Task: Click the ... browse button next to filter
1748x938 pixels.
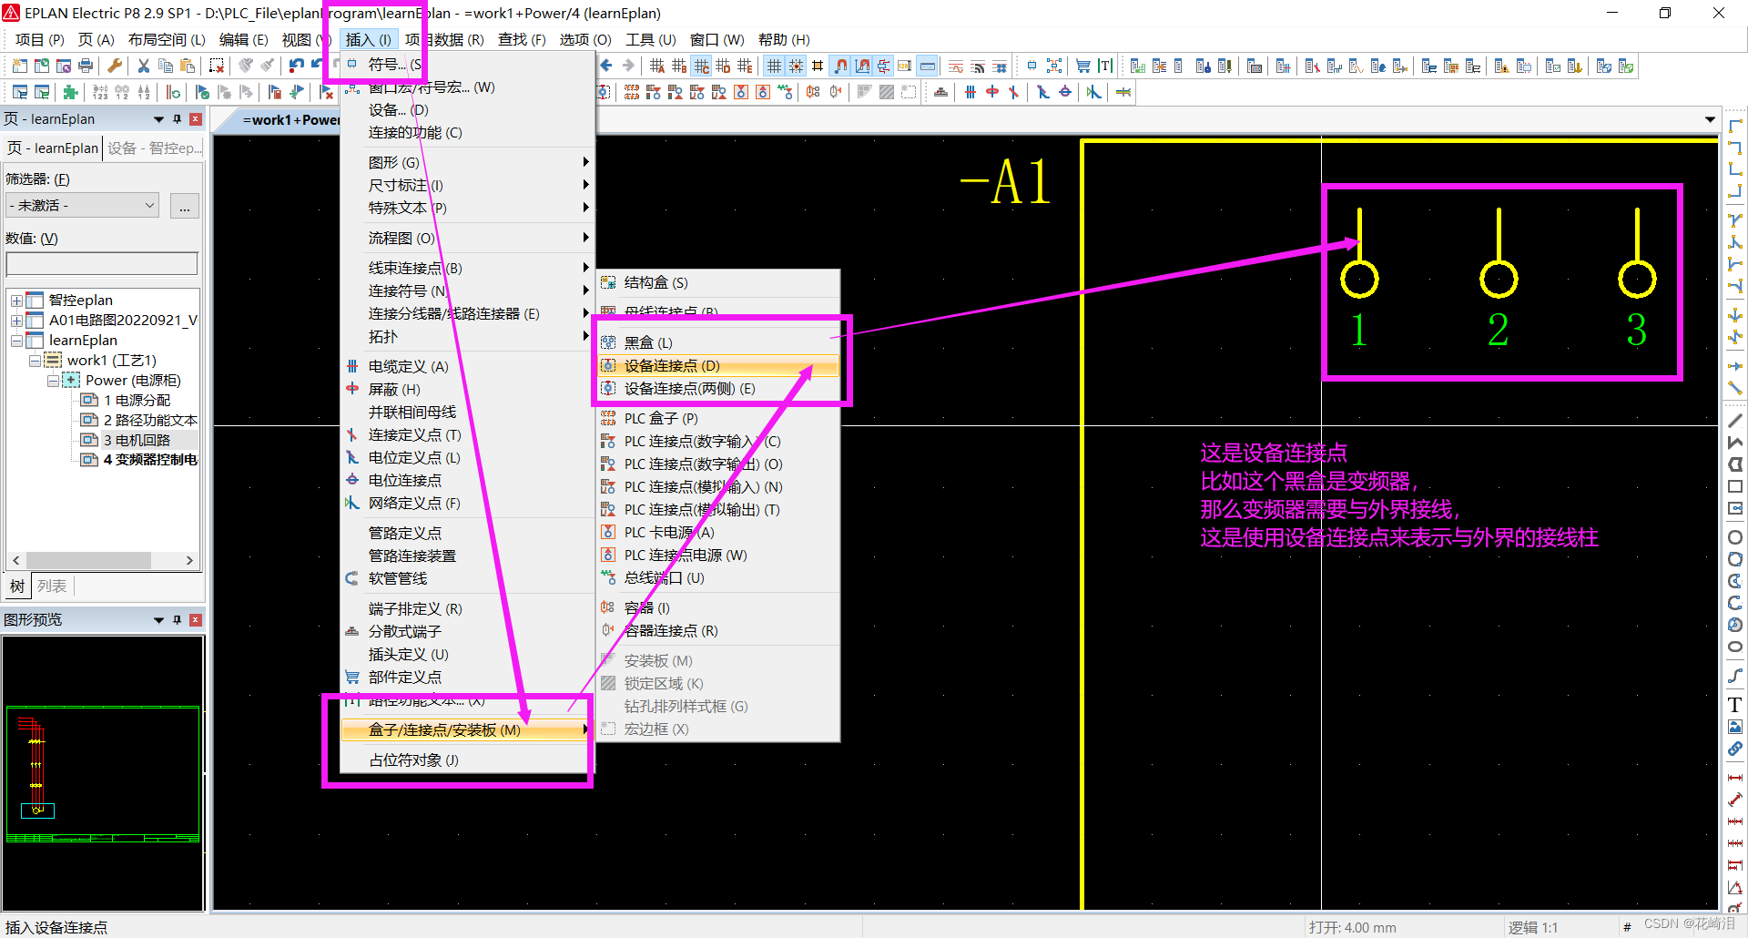Action: (184, 205)
